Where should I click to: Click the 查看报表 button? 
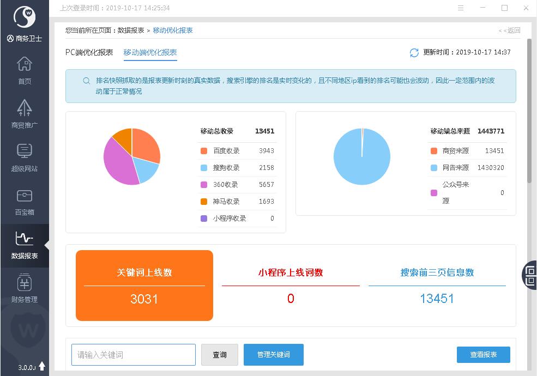point(483,355)
